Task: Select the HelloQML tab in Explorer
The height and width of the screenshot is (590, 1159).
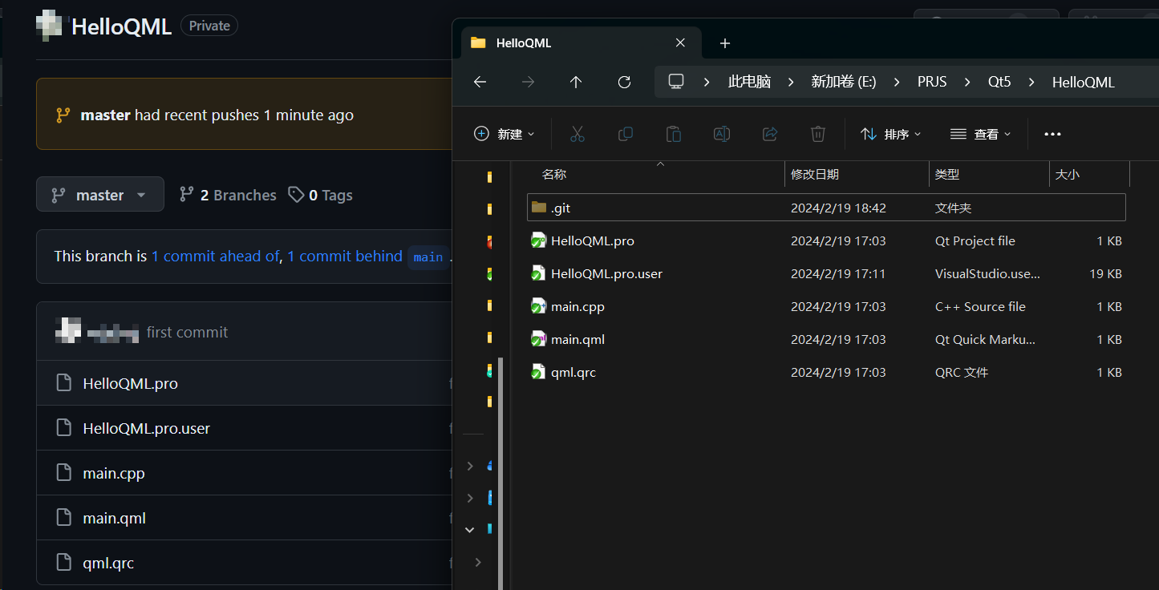Action: click(582, 43)
